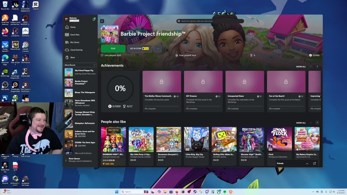Open the Avast Free Antivirus desktop icon
Image resolution: width=347 pixels, height=195 pixels.
click(x=5, y=20)
